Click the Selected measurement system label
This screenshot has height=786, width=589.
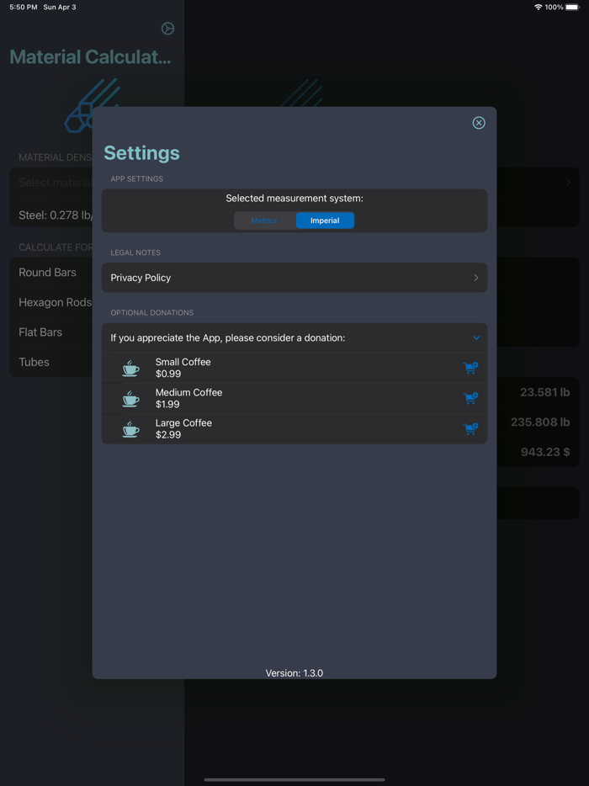tap(294, 199)
